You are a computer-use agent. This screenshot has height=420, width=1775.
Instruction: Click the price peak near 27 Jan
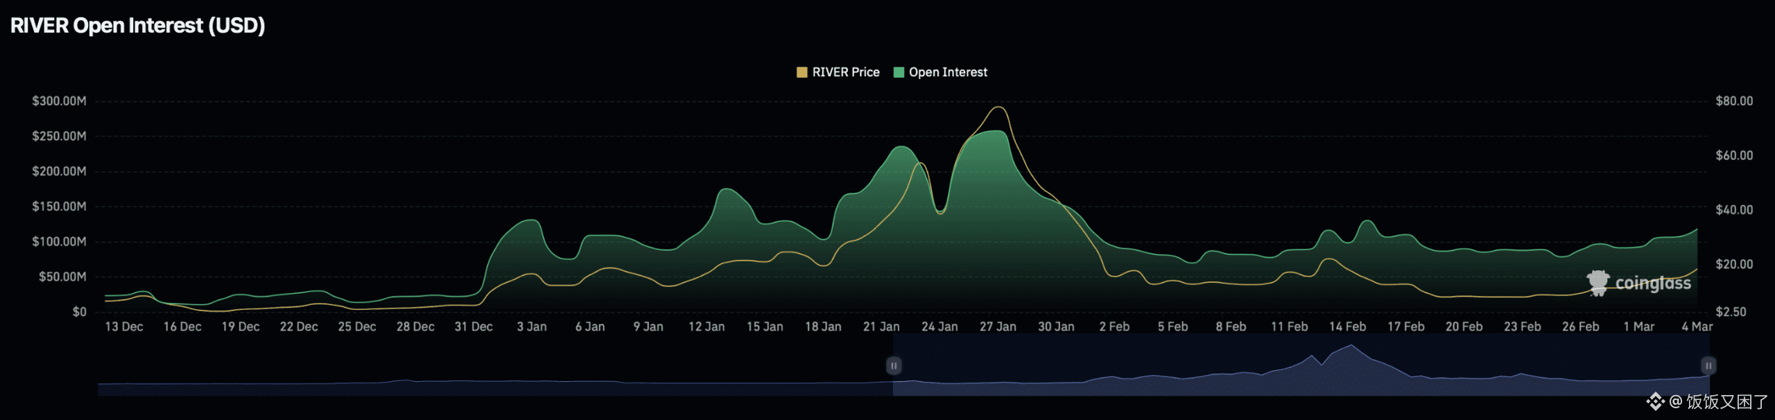(998, 107)
